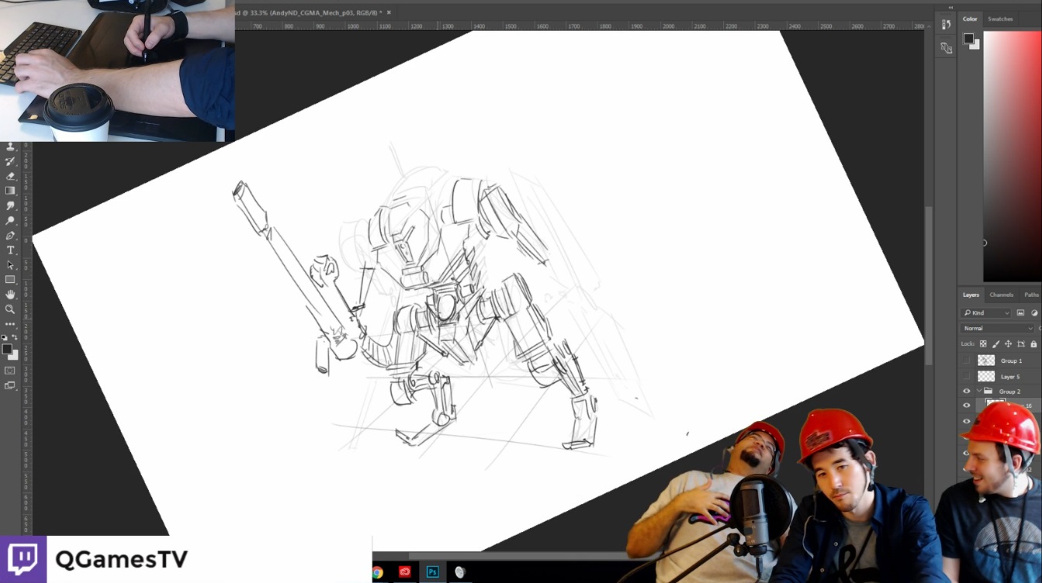The height and width of the screenshot is (583, 1042).
Task: Select the Clone Stamp tool
Action: tap(10, 147)
